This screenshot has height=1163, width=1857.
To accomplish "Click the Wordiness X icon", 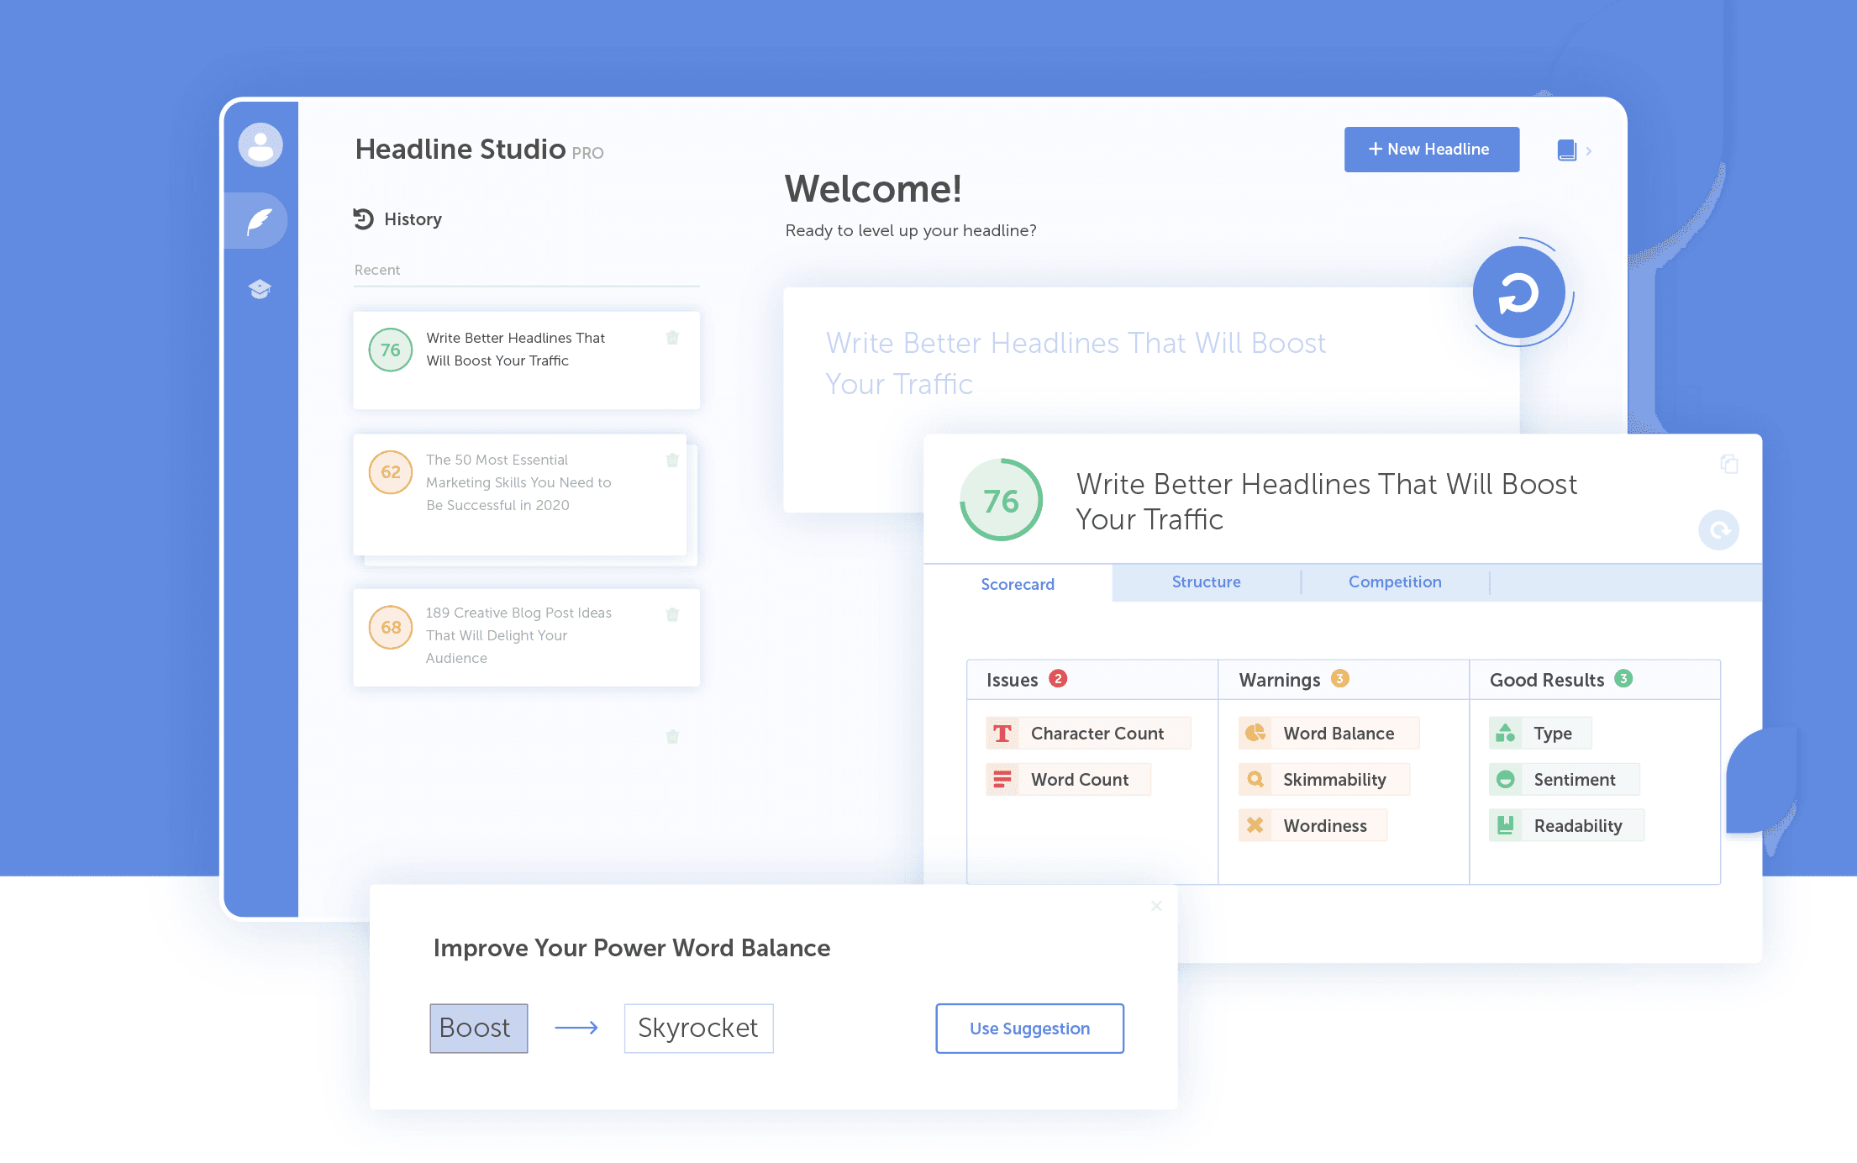I will pyautogui.click(x=1255, y=825).
